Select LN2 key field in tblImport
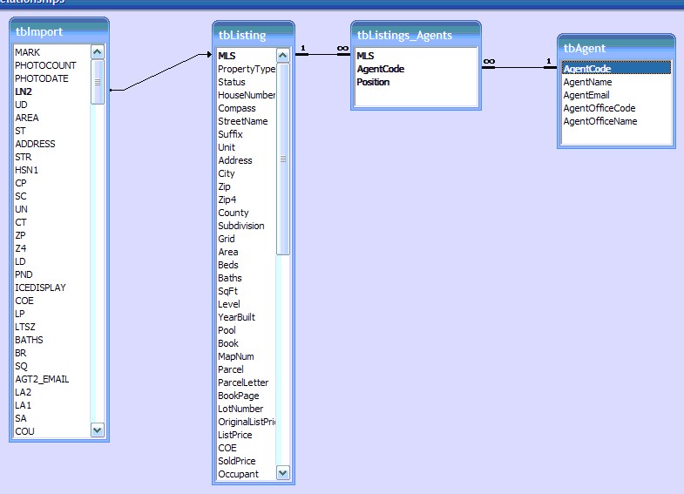Screen dimensions: 684x494 (x=24, y=91)
